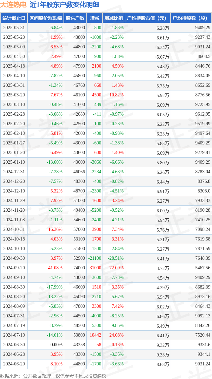Select the 16.36% price change cell
This screenshot has width=212, height=379.
tap(55, 229)
